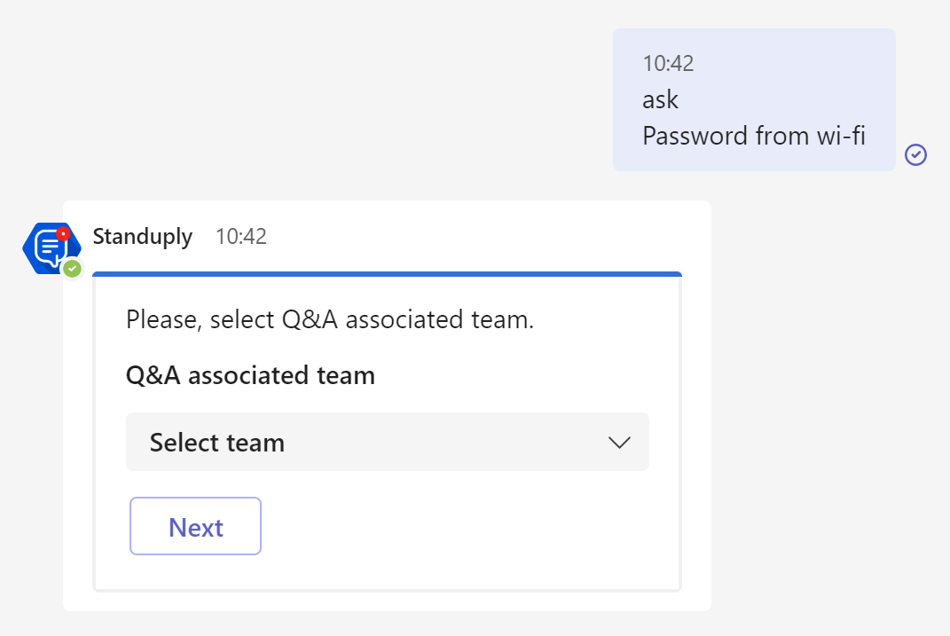Click the 10:42 timestamp in sent message
950x636 pixels.
[668, 64]
